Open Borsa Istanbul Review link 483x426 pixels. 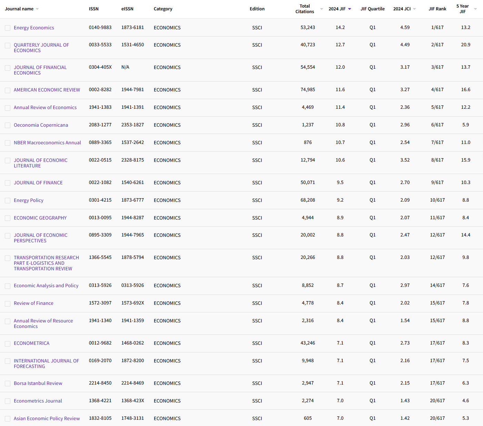[x=38, y=383]
